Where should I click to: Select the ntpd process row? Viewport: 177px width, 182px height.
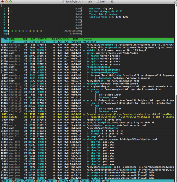point(87,123)
